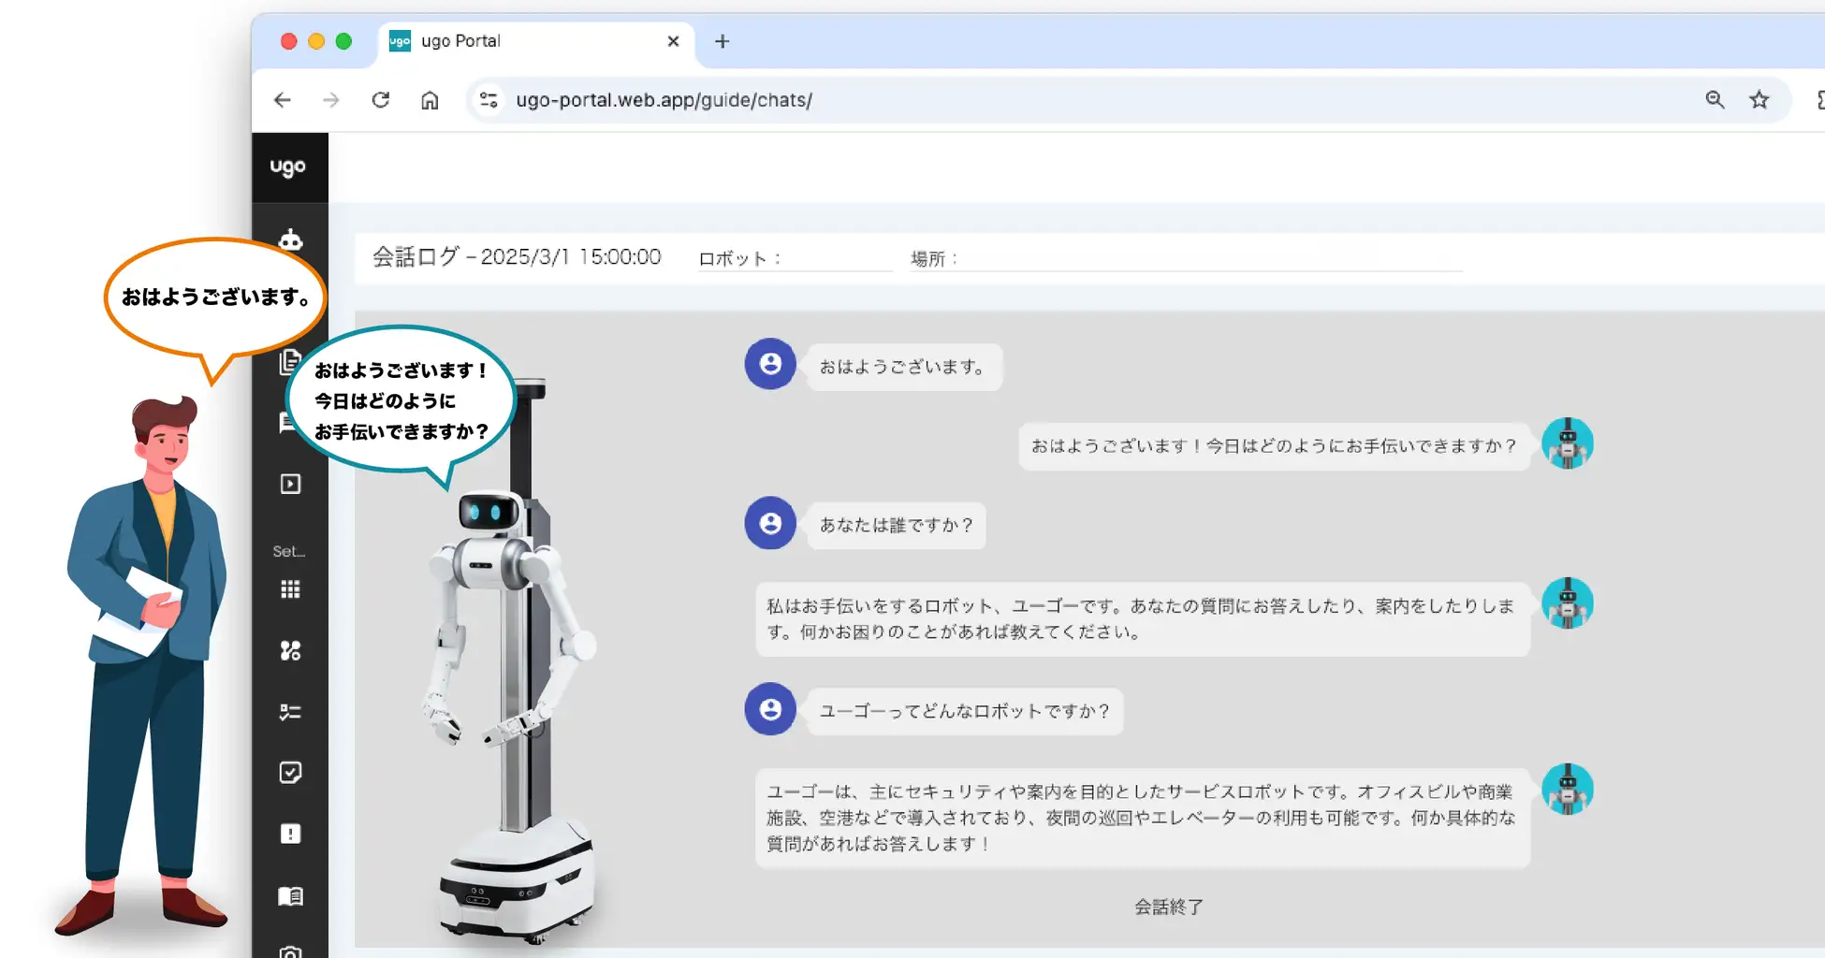
Task: Reload the ugo Portal page
Action: 381,99
